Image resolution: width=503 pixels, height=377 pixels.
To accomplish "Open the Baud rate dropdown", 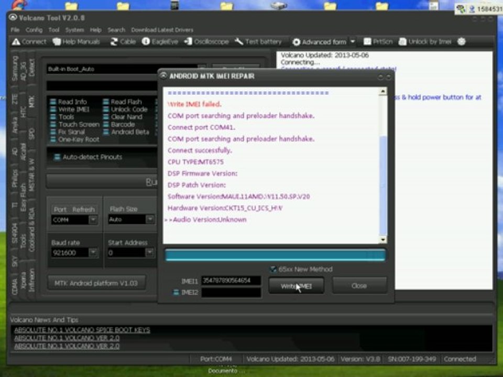I will click(93, 252).
